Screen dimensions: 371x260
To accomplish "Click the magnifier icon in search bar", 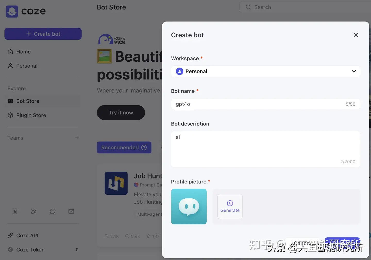I will pyautogui.click(x=248, y=7).
